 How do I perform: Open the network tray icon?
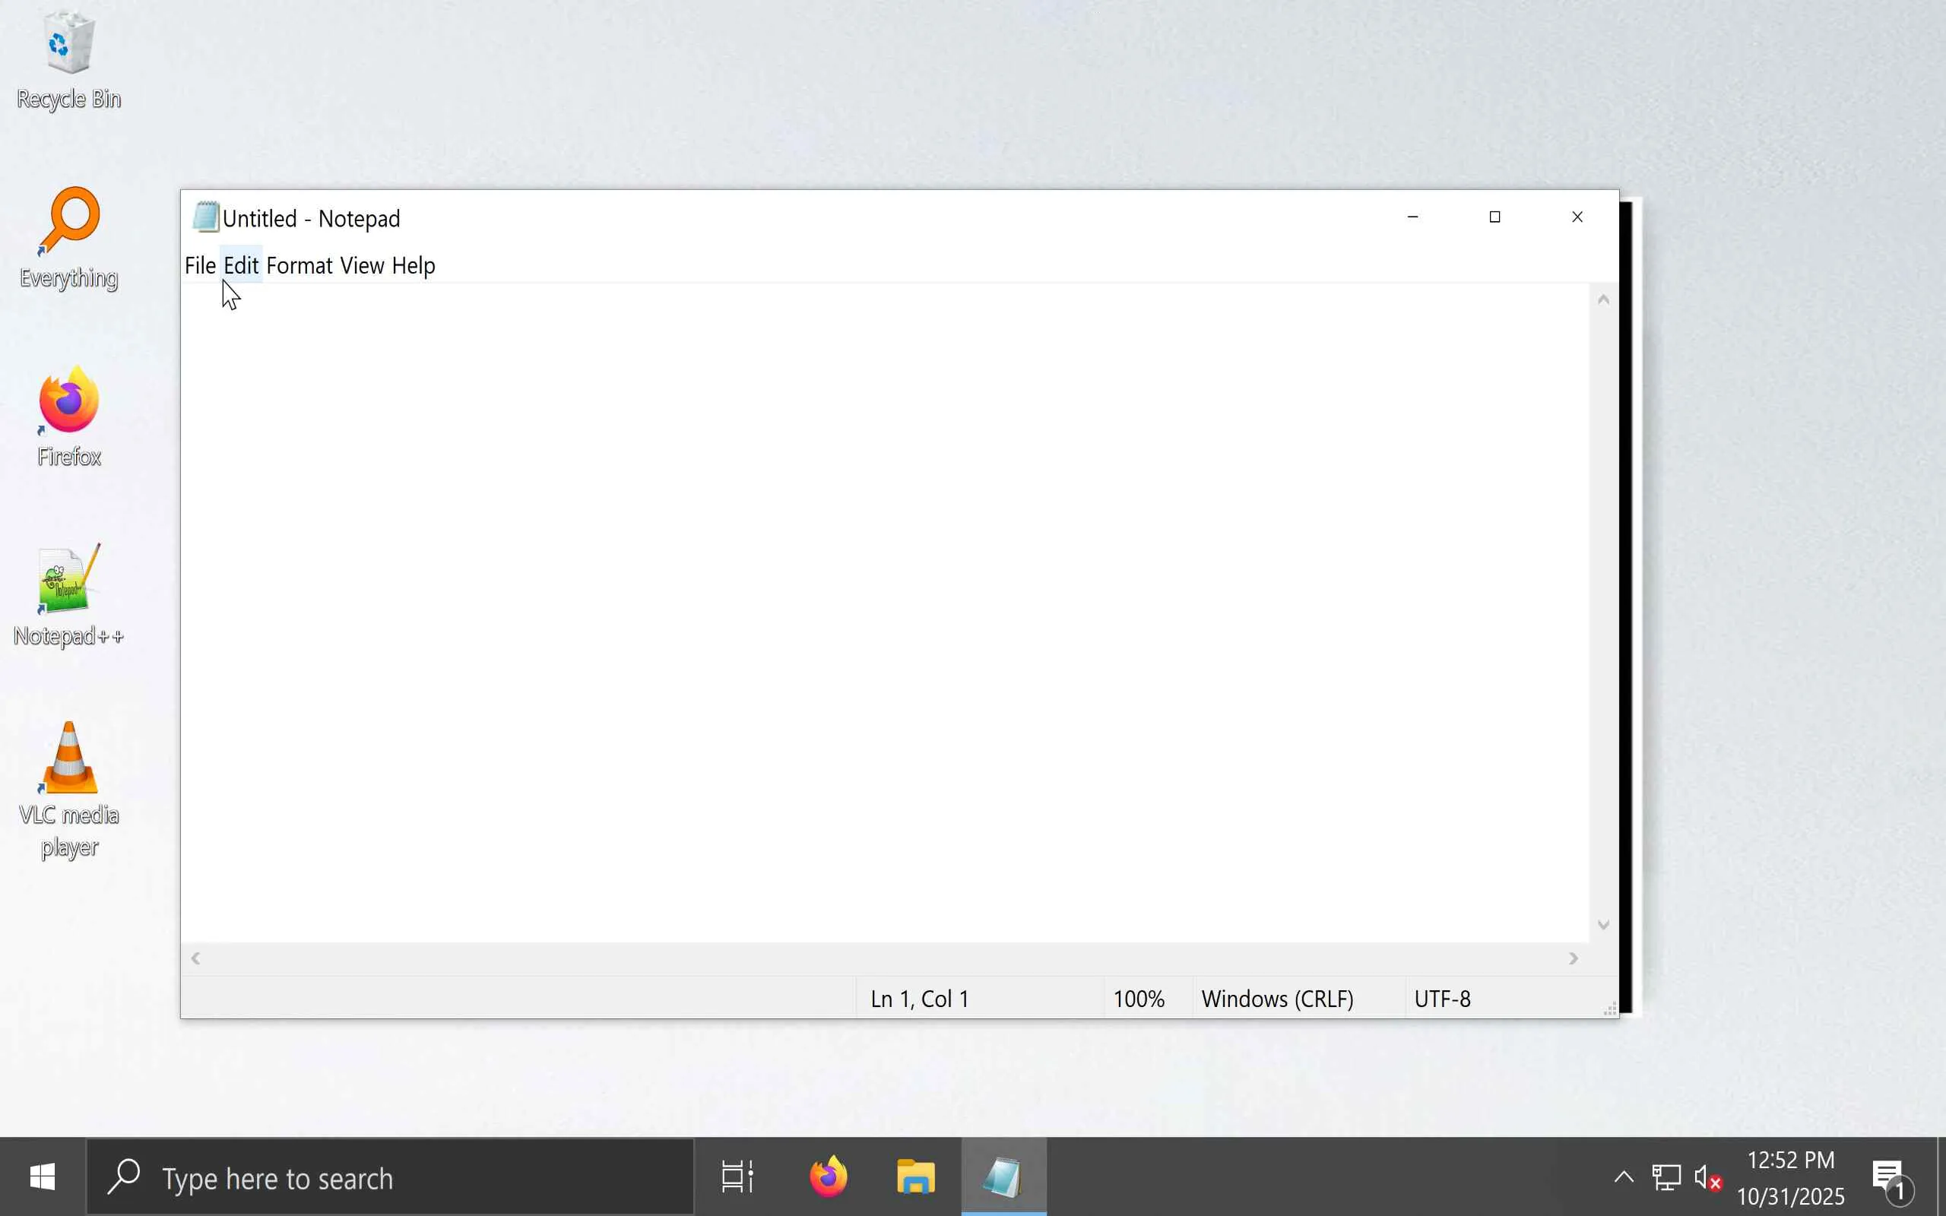pyautogui.click(x=1666, y=1178)
